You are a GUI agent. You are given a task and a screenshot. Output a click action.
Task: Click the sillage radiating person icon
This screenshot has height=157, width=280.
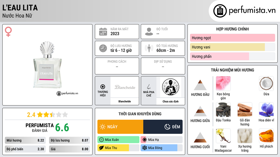(149, 48)
